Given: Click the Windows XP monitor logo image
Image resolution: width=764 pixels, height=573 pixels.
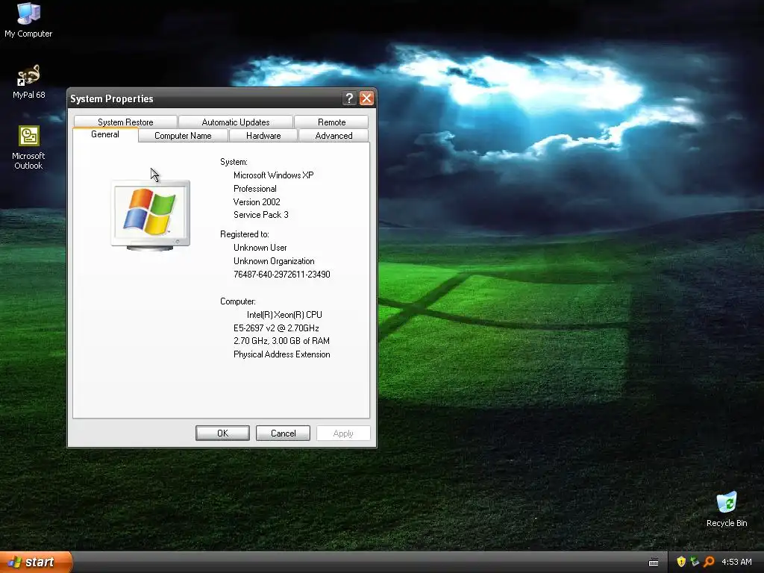Looking at the screenshot, I should [x=151, y=216].
